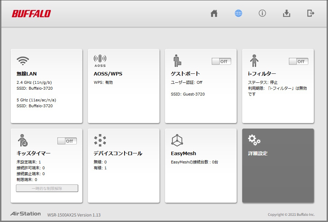Open the 無線LAN heading
Viewport: 328px width, 222px height.
tap(27, 74)
